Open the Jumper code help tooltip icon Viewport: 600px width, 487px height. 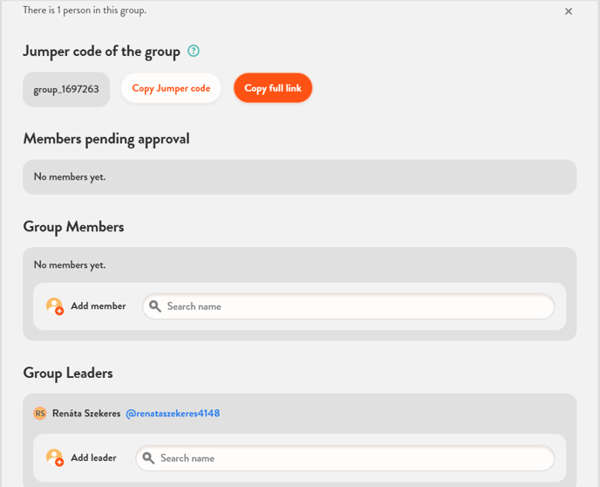tap(194, 51)
